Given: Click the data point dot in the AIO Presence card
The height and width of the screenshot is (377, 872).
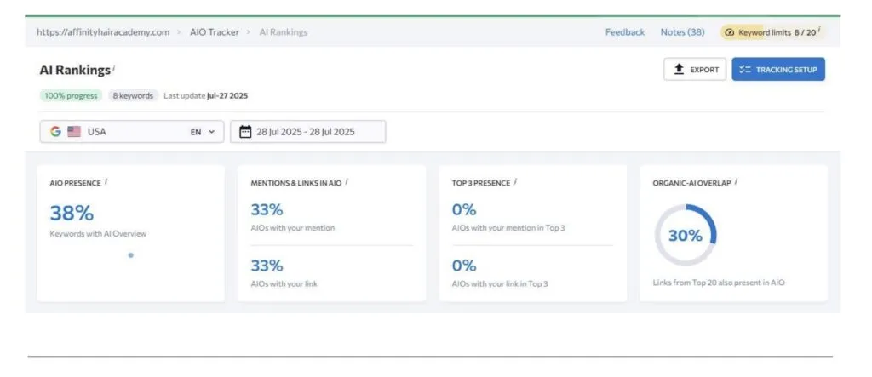Looking at the screenshot, I should tap(130, 255).
